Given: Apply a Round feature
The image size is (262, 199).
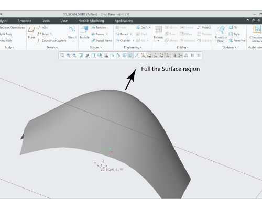Looking at the screenshot, I should pos(122,34).
